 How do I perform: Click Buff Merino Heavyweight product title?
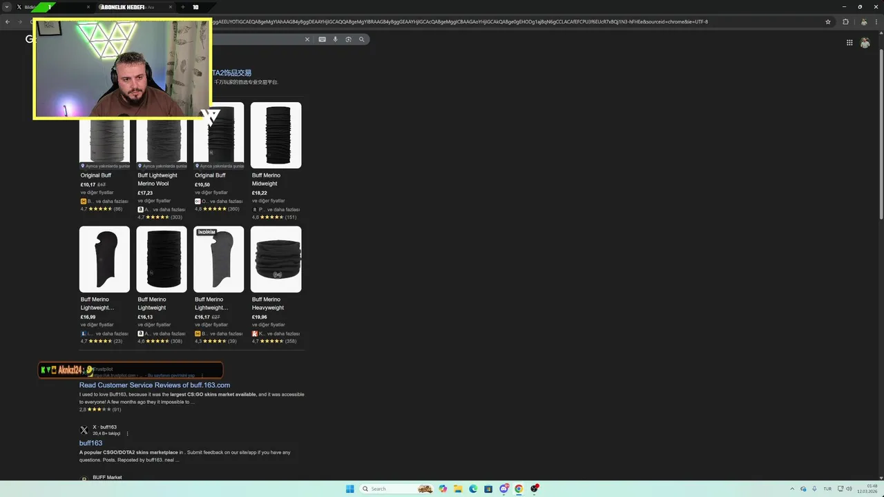click(x=268, y=304)
